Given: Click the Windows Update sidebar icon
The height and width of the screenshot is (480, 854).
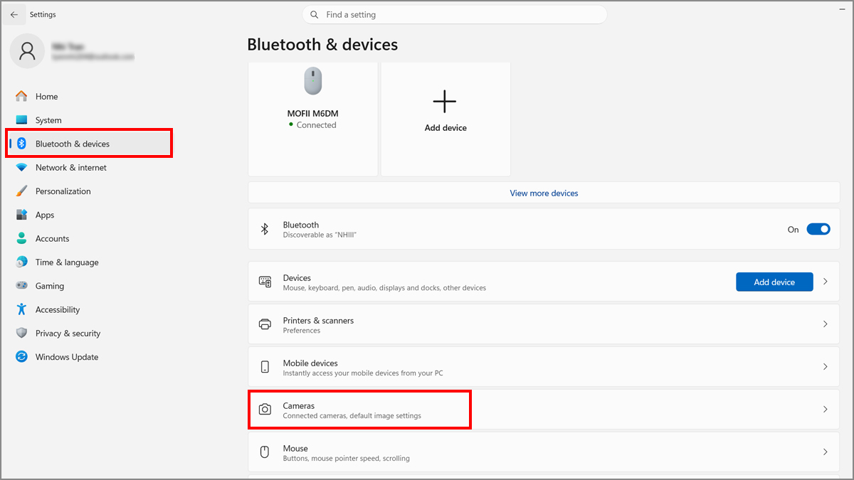Looking at the screenshot, I should (21, 357).
